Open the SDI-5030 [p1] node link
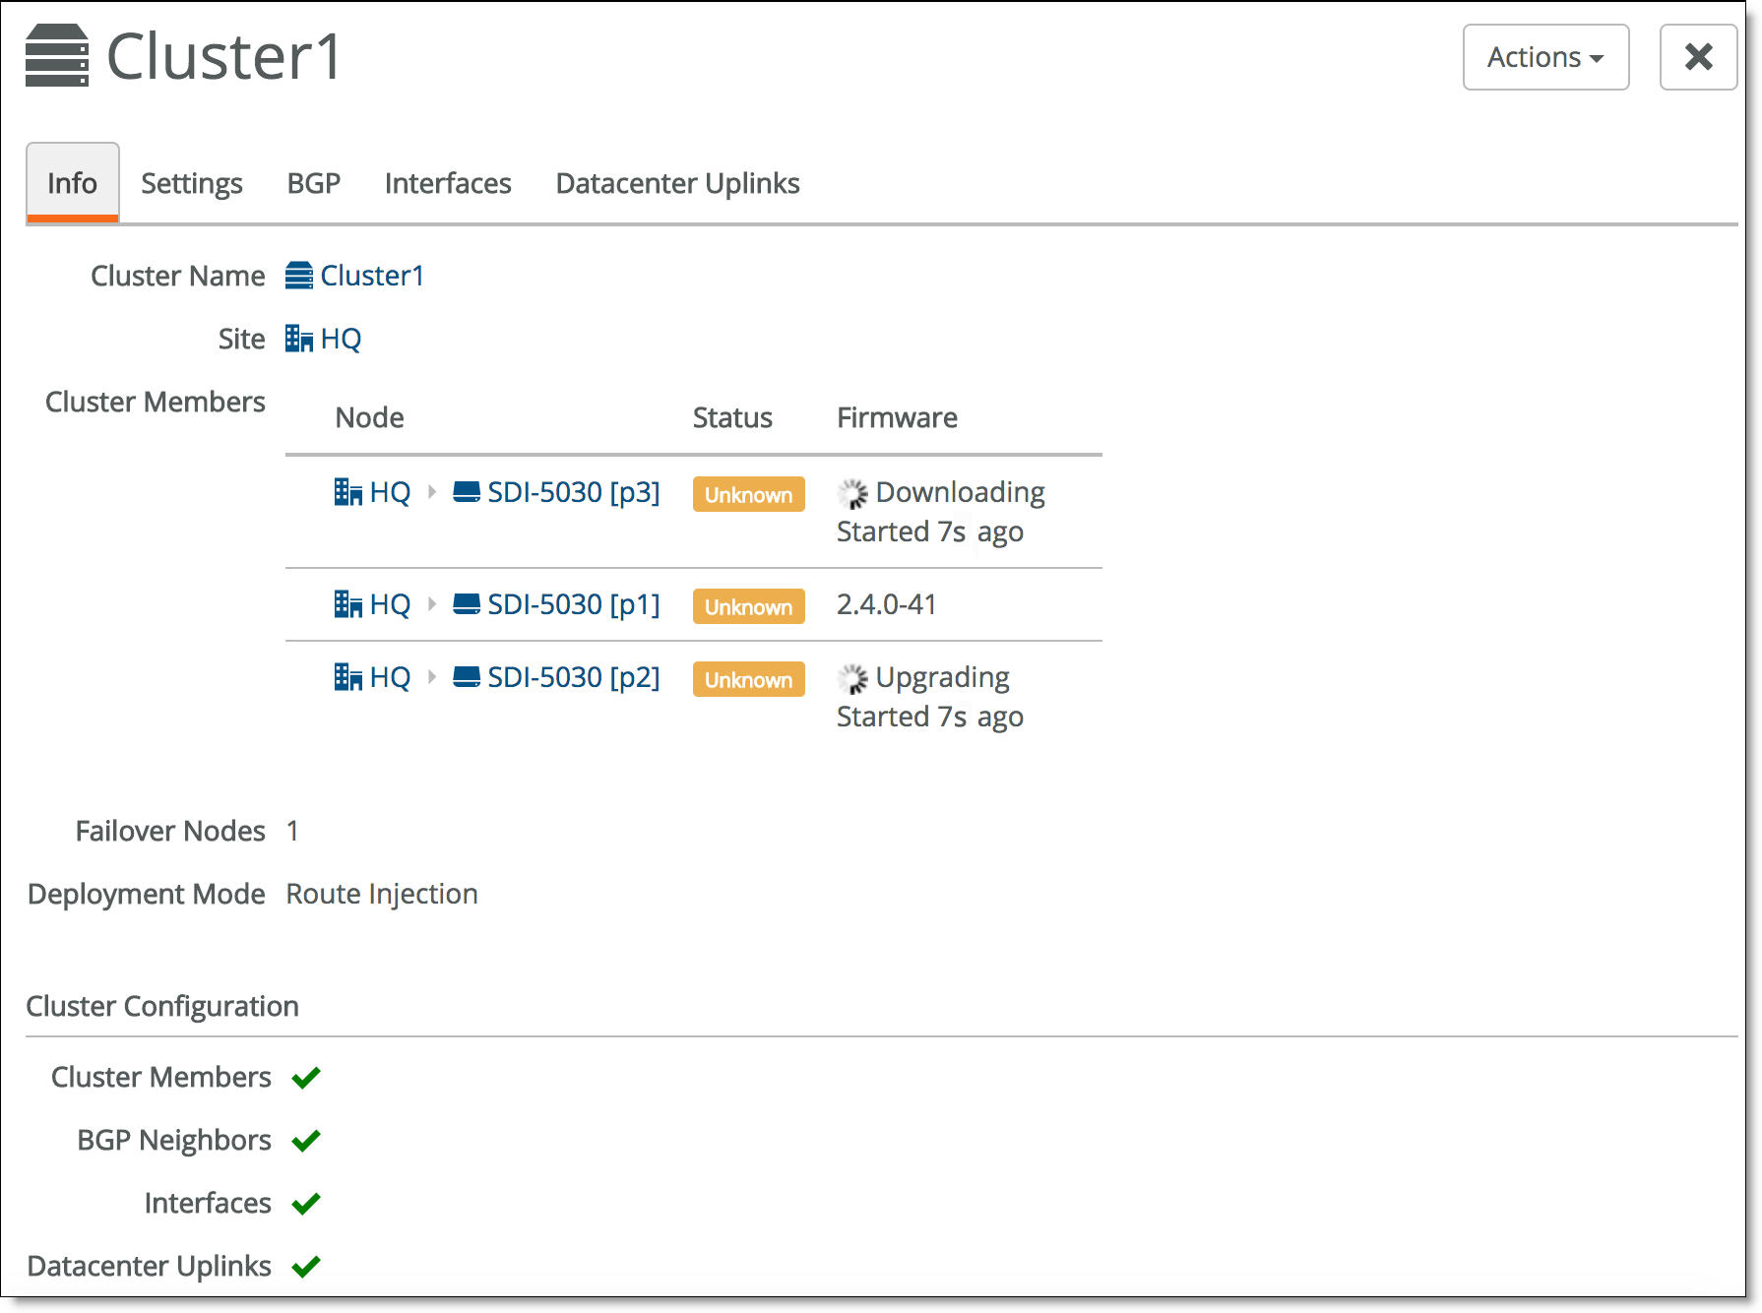This screenshot has width=1762, height=1313. pos(574,604)
